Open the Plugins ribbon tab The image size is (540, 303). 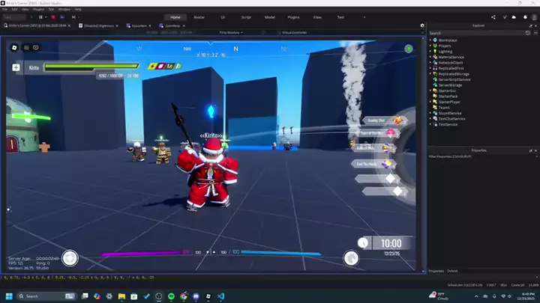pos(294,16)
